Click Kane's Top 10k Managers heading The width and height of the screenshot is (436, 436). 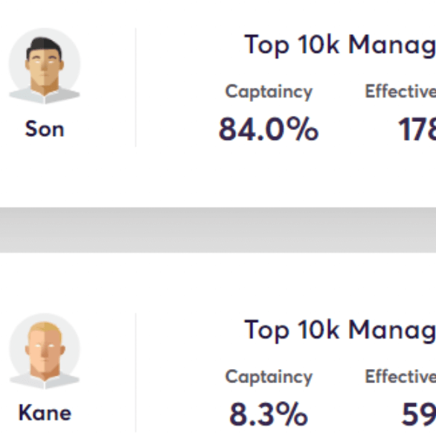(340, 330)
